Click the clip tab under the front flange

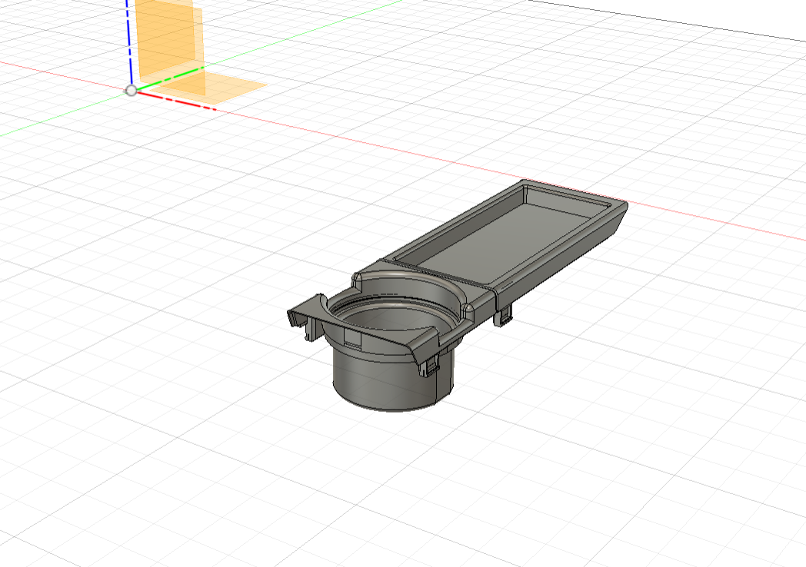pyautogui.click(x=429, y=366)
